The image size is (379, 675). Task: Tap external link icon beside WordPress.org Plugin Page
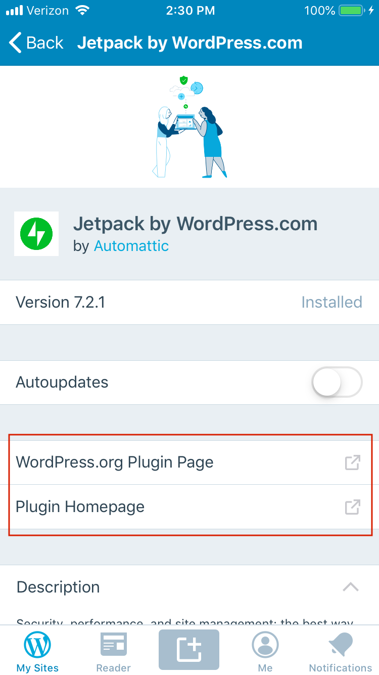click(x=352, y=462)
